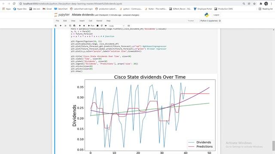275x154 pixels.
Task: Click the plt.title code line in cell
Action: point(101,56)
